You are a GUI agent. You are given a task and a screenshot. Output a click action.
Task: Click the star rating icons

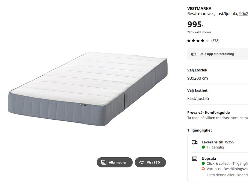point(198,41)
